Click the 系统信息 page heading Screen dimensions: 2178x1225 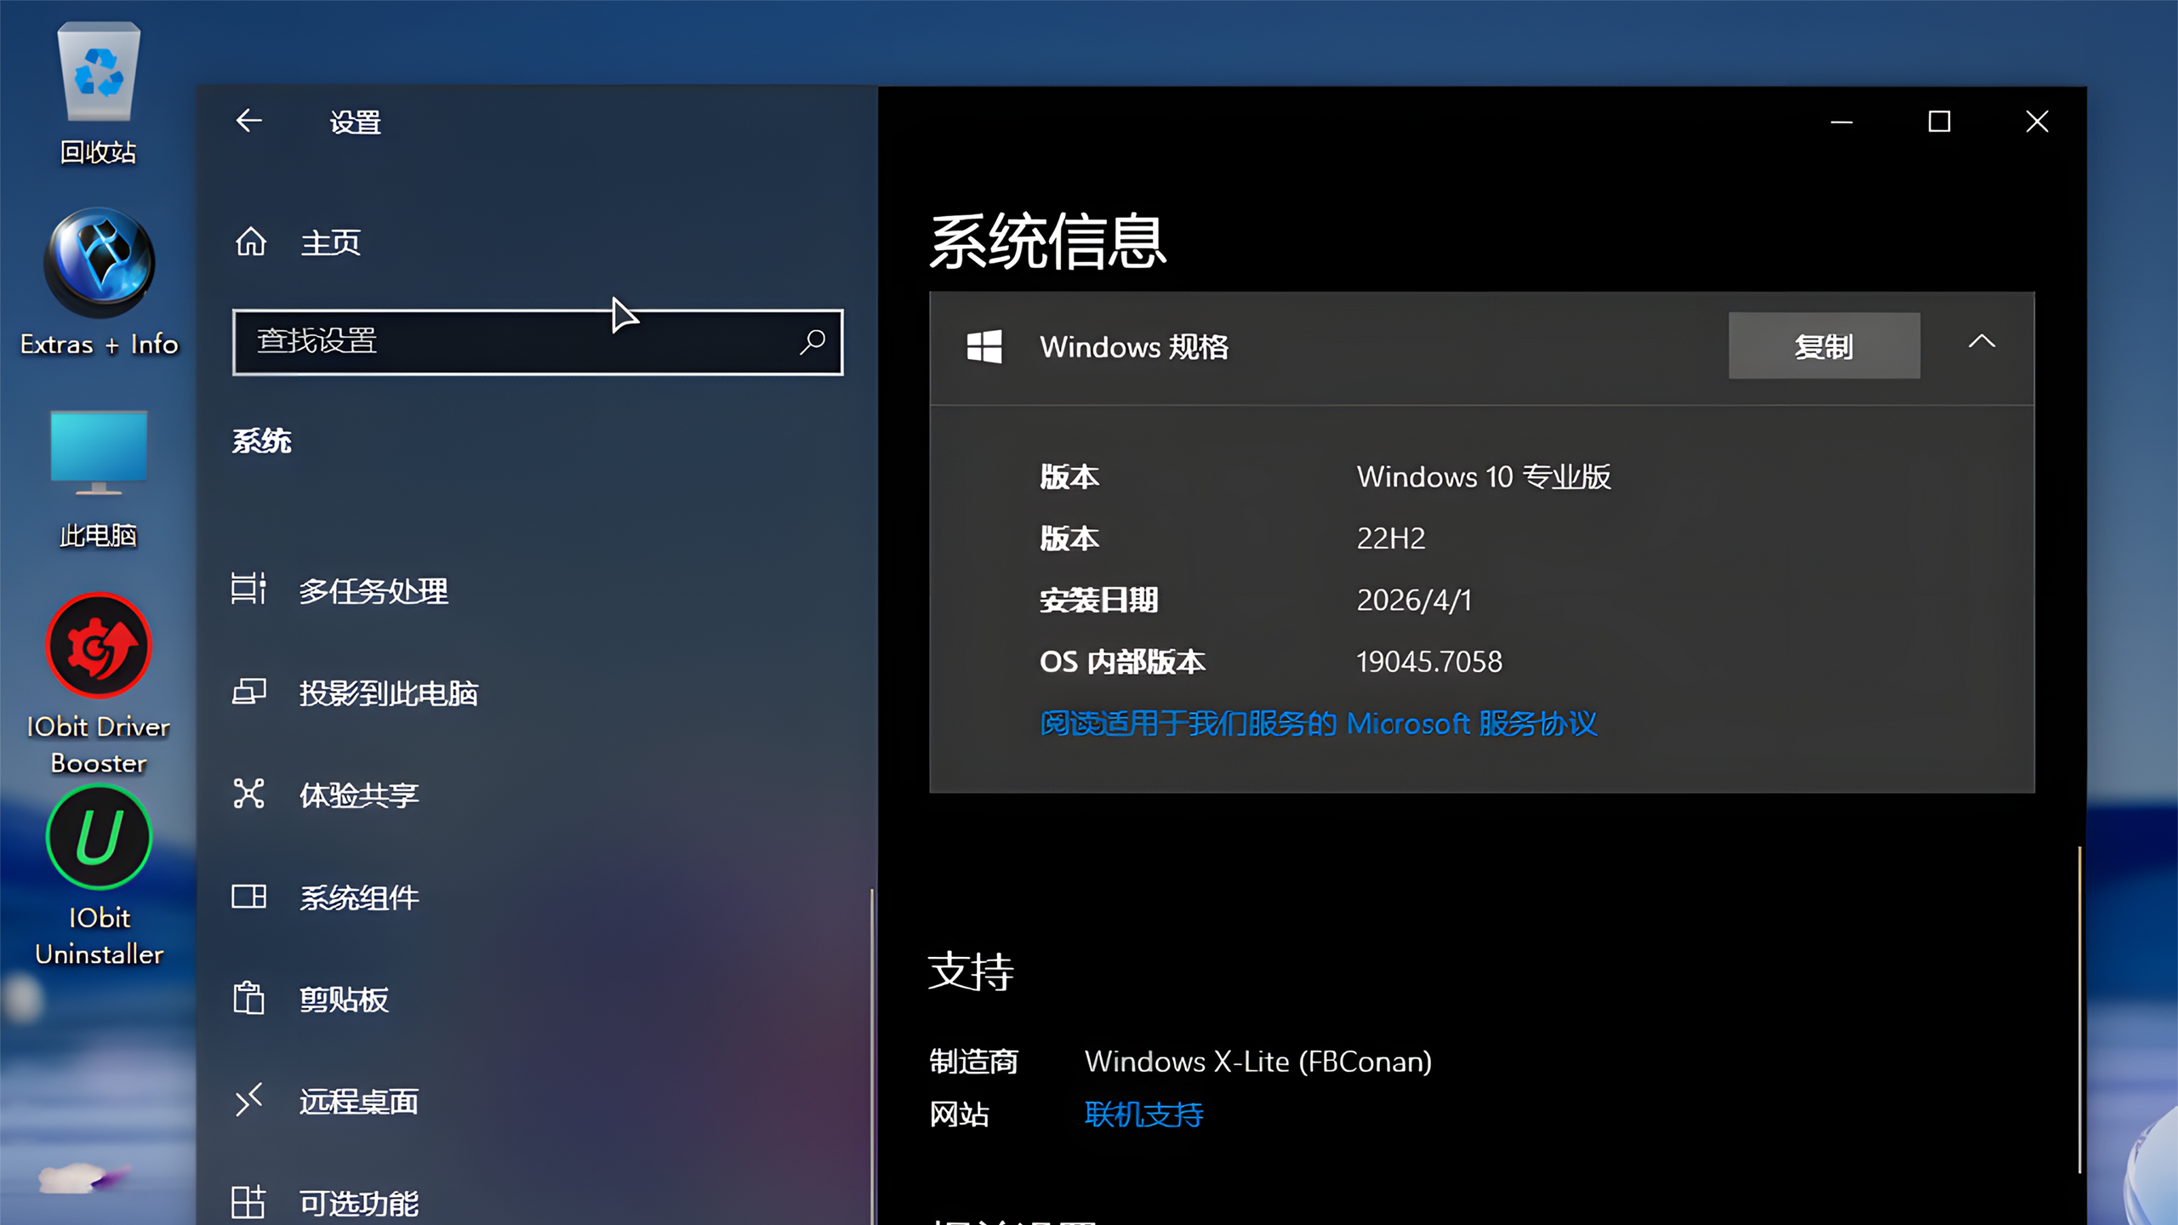1048,242
